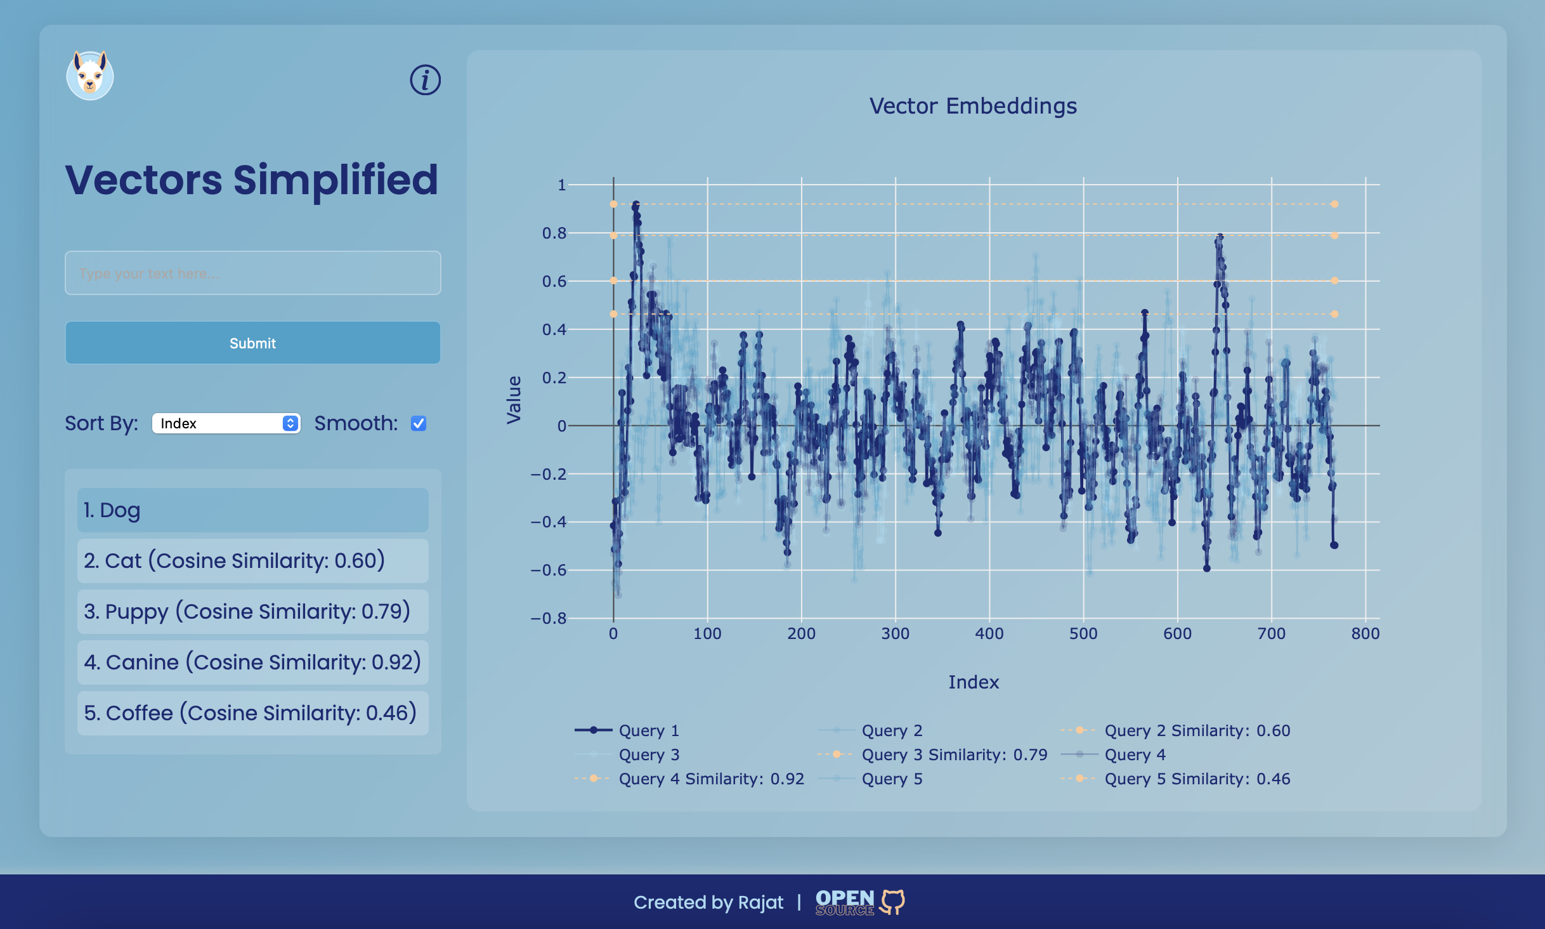1545x929 pixels.
Task: Focus the text input field
Action: tap(252, 273)
